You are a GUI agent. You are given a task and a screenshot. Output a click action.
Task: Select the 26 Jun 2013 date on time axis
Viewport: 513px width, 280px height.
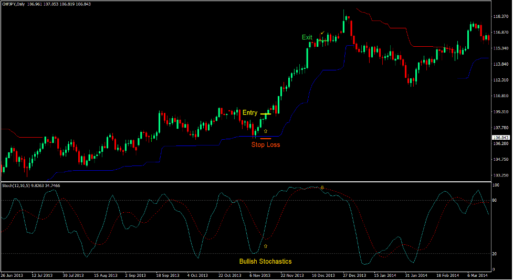tap(12, 275)
